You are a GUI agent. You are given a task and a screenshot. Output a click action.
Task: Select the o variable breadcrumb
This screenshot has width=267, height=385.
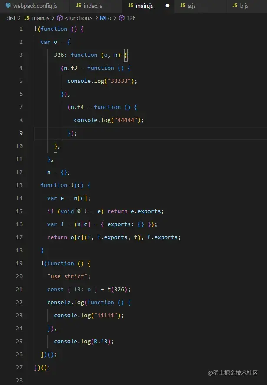point(109,18)
